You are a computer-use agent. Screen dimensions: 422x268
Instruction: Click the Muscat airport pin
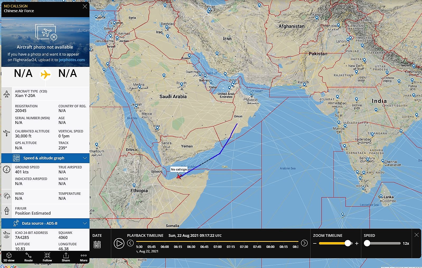coord(251,94)
